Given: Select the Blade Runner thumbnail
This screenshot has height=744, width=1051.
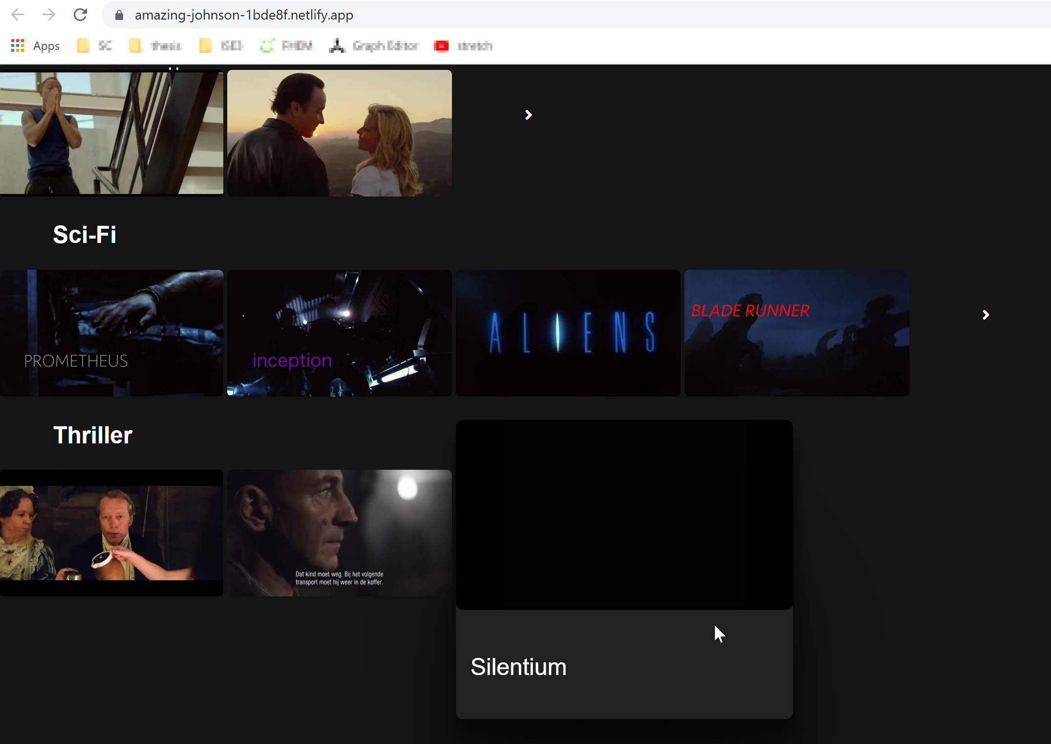Looking at the screenshot, I should pyautogui.click(x=796, y=333).
